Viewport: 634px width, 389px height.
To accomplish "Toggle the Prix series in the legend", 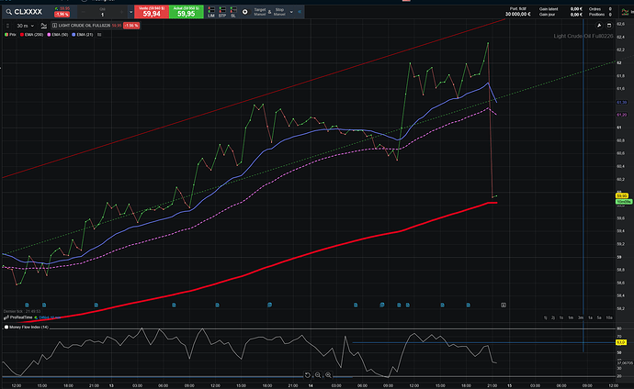I will 13,34.
